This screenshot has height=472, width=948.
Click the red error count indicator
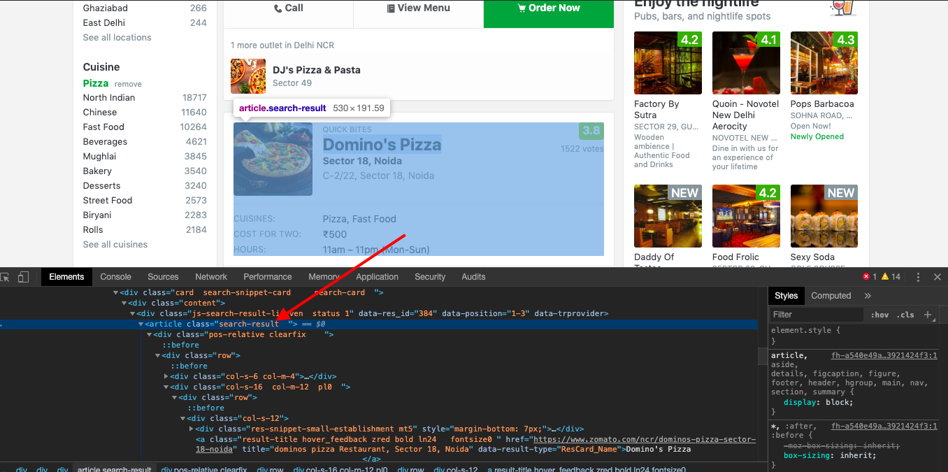[869, 277]
